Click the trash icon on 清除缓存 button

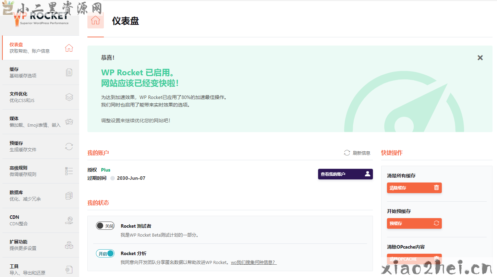436,188
